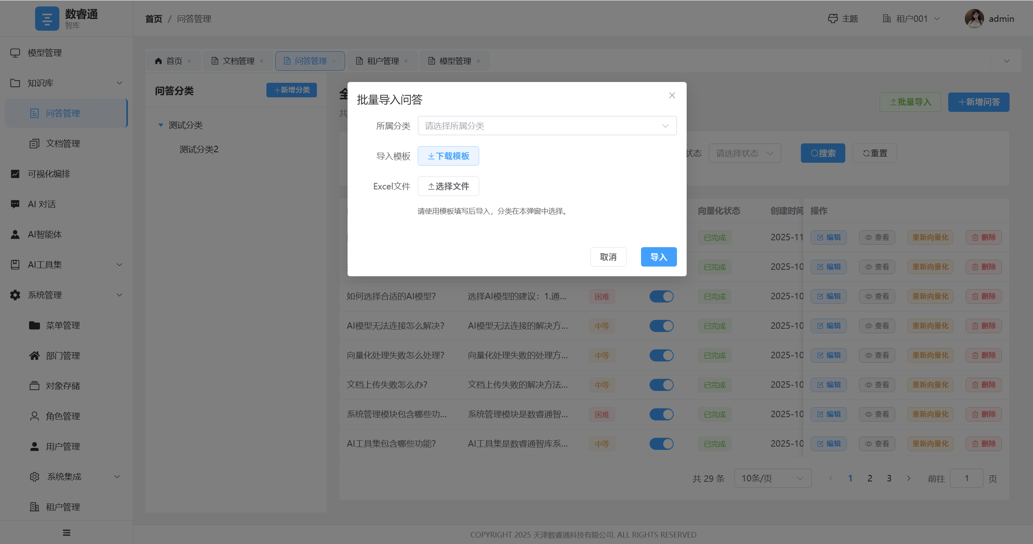
Task: Open the tab bar options chevron
Action: pyautogui.click(x=1007, y=61)
